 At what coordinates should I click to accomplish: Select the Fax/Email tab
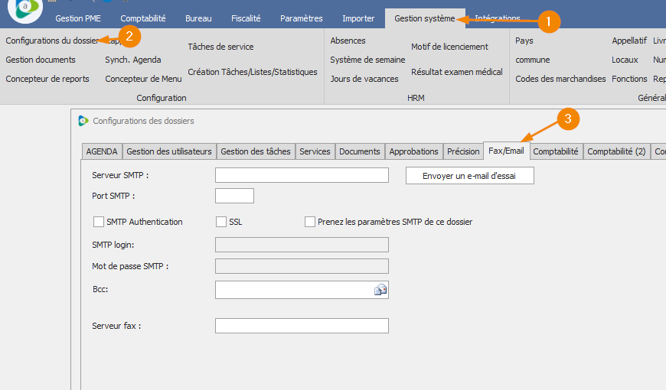506,151
